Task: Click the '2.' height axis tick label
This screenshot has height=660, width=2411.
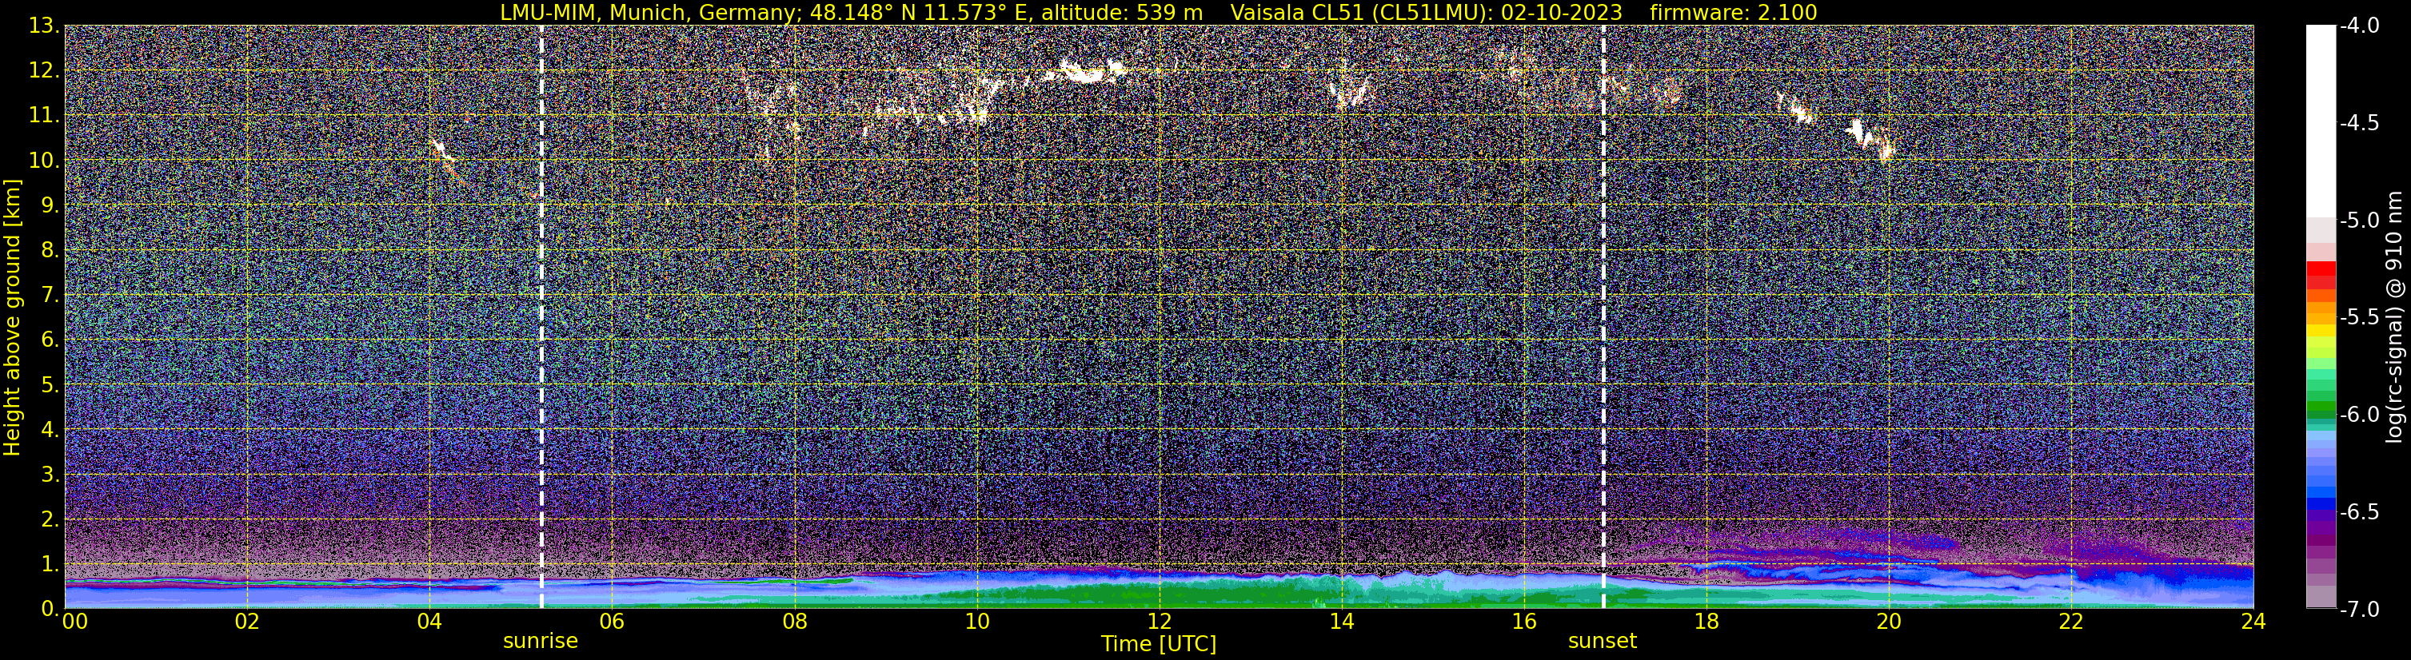Action: point(50,520)
